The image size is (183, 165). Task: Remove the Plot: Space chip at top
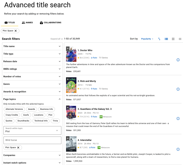[x=16, y=31]
